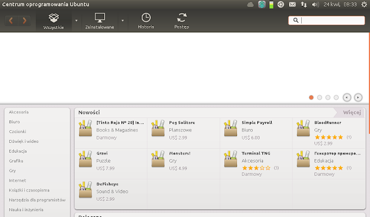Select the third banner page dot

coord(328,97)
